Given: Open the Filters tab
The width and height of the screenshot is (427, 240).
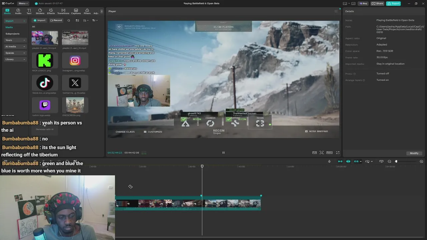Looking at the screenshot, I should 87,11.
